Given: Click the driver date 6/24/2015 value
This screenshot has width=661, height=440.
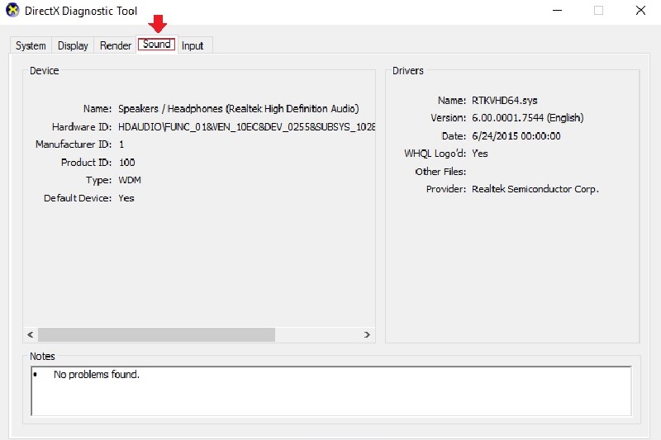Looking at the screenshot, I should coord(516,136).
